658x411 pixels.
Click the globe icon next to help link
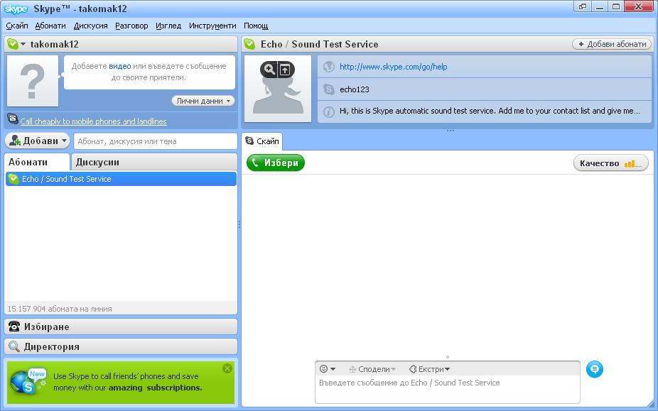(x=328, y=66)
